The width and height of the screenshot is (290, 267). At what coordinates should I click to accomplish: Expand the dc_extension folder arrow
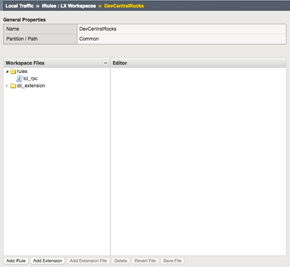(7, 86)
